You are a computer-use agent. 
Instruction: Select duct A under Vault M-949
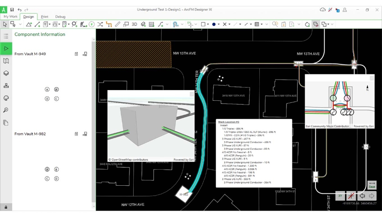[x=56, y=90]
